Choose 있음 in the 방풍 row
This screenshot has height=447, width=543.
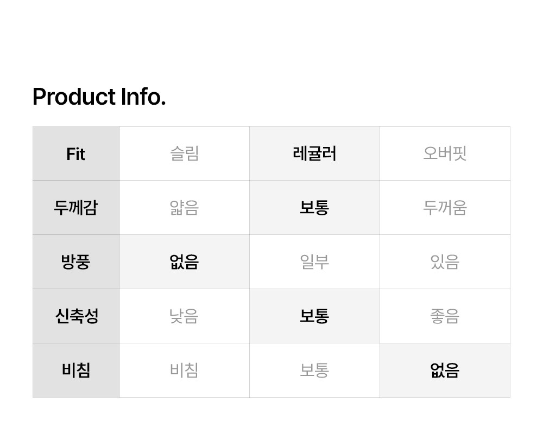click(445, 262)
